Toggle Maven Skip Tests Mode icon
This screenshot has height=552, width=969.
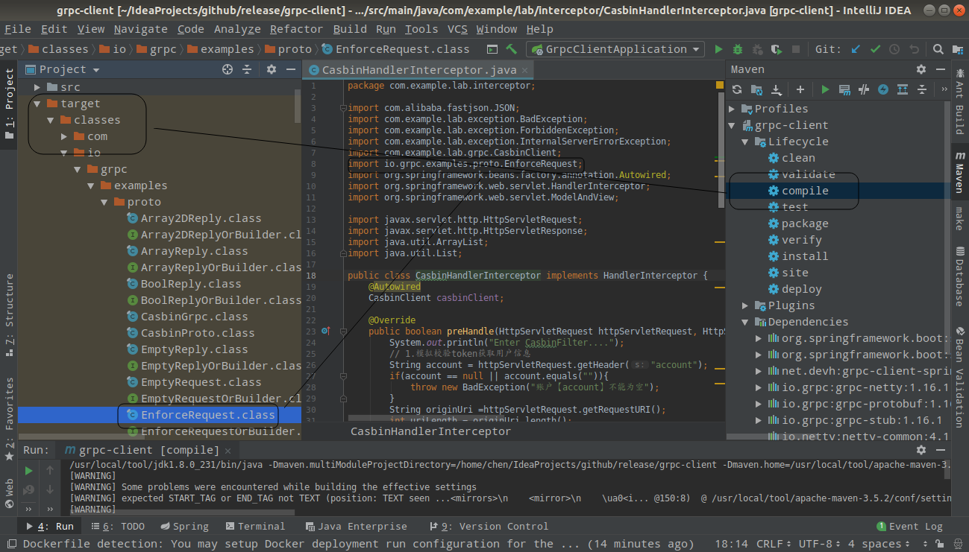point(883,89)
